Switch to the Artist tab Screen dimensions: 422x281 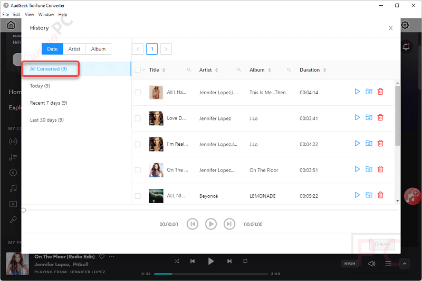pos(74,49)
